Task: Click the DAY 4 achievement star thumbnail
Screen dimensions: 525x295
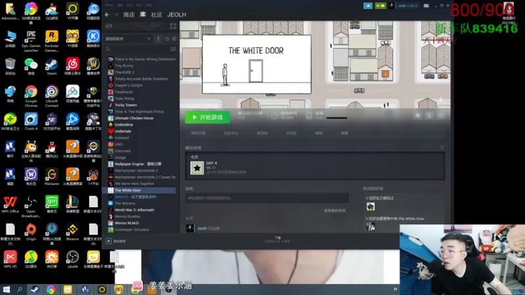Action: 198,168
